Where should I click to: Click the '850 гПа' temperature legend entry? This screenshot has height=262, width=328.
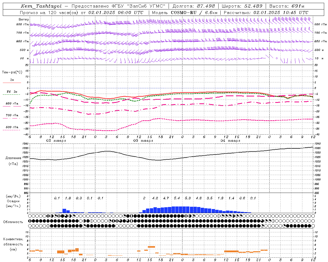click(12, 104)
